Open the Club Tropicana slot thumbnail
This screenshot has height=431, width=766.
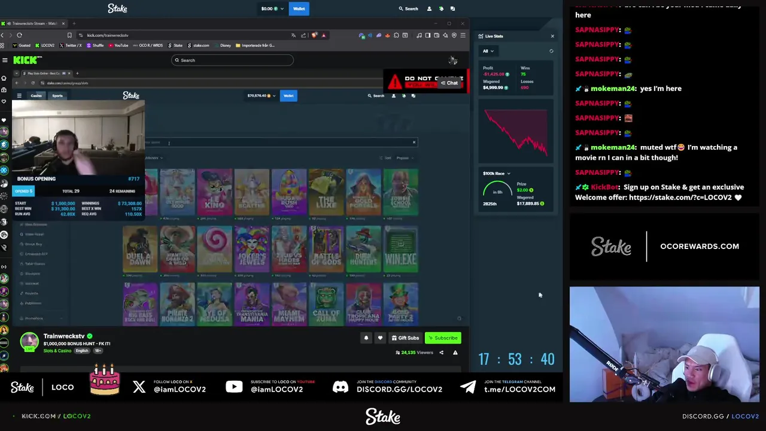pyautogui.click(x=363, y=304)
